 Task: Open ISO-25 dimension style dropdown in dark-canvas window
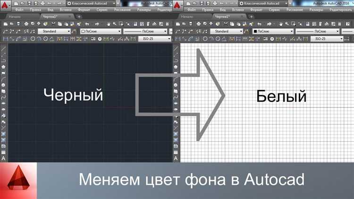[x=155, y=39]
